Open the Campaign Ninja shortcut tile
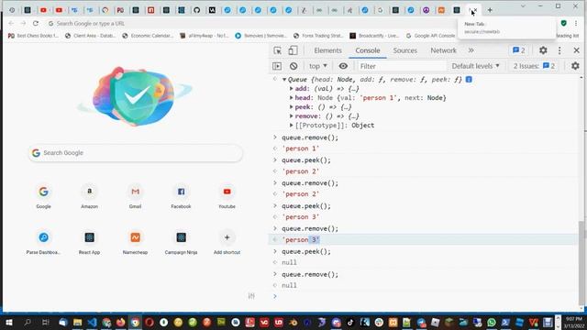This screenshot has height=330, width=587. [182, 242]
